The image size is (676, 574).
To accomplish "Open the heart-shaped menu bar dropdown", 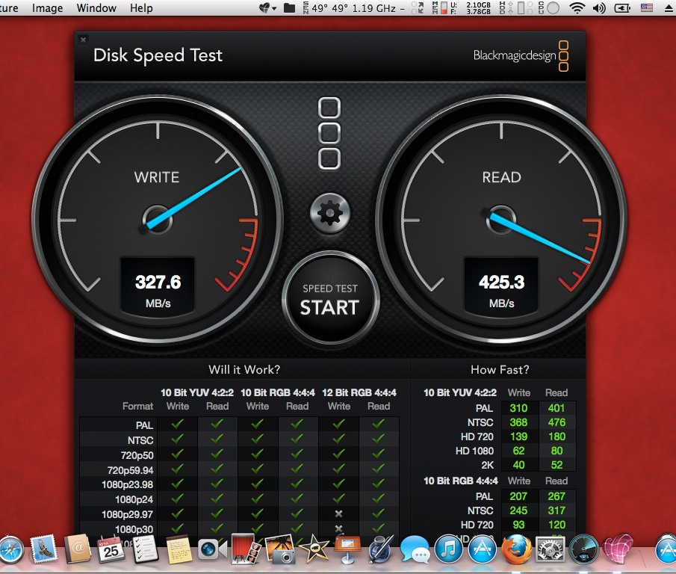I will coord(267,7).
